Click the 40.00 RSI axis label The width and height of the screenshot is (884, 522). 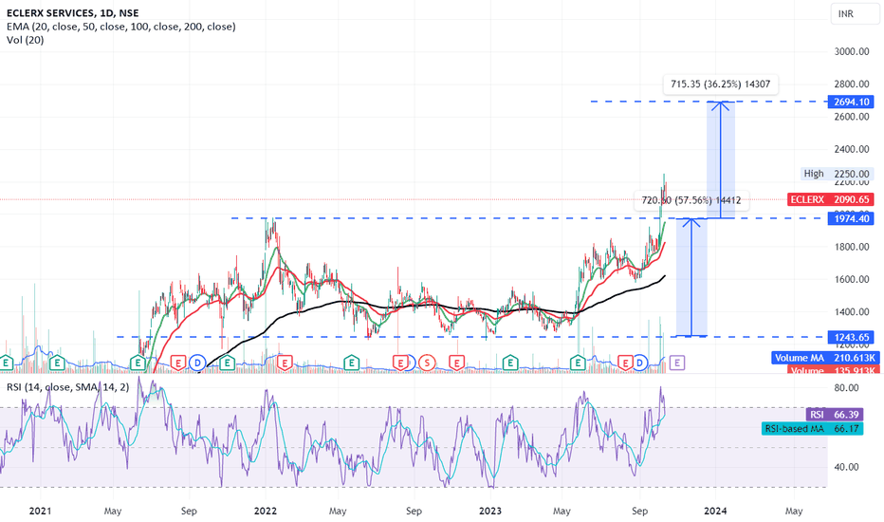(846, 467)
